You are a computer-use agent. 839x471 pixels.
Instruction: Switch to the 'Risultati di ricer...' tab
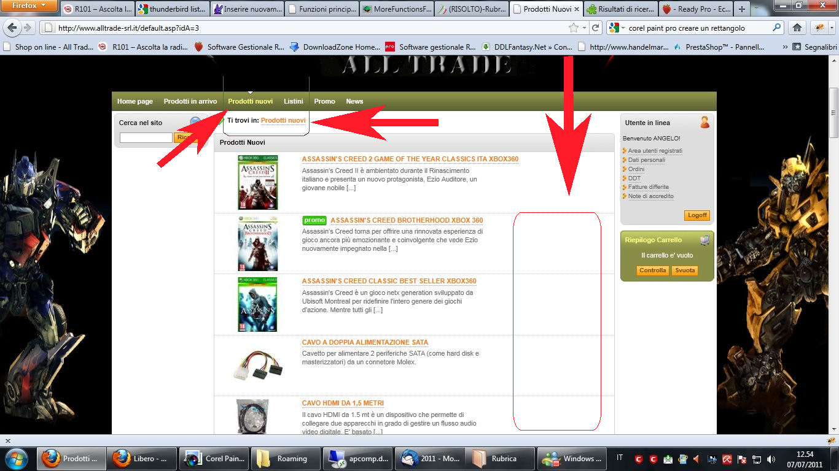tap(622, 9)
